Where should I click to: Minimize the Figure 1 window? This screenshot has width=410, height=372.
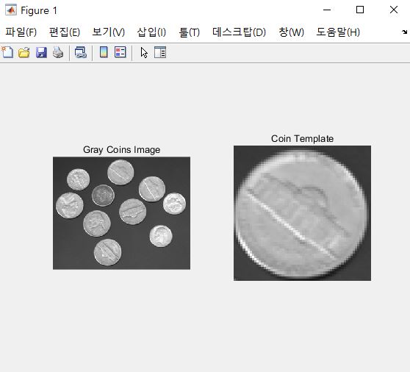[x=327, y=10]
